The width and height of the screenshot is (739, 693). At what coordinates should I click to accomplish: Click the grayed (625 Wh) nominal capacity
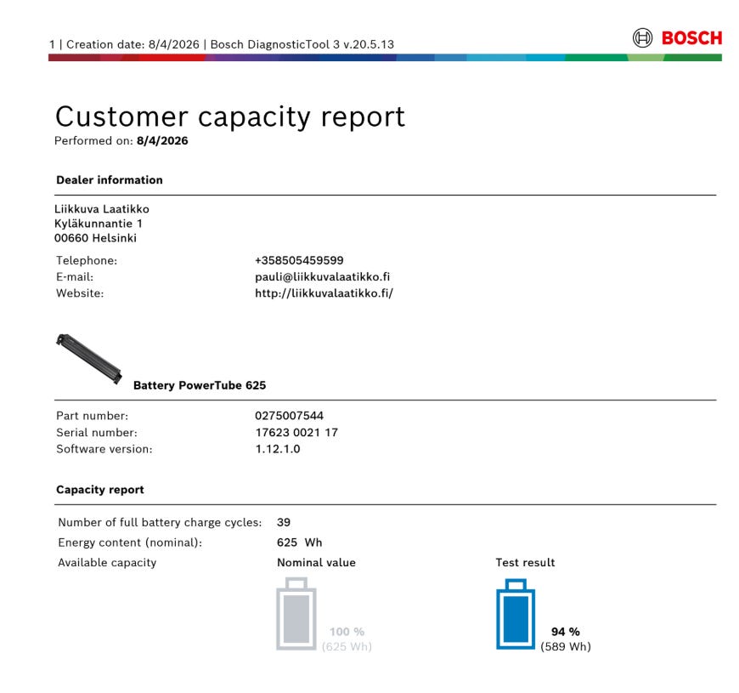[x=347, y=646]
